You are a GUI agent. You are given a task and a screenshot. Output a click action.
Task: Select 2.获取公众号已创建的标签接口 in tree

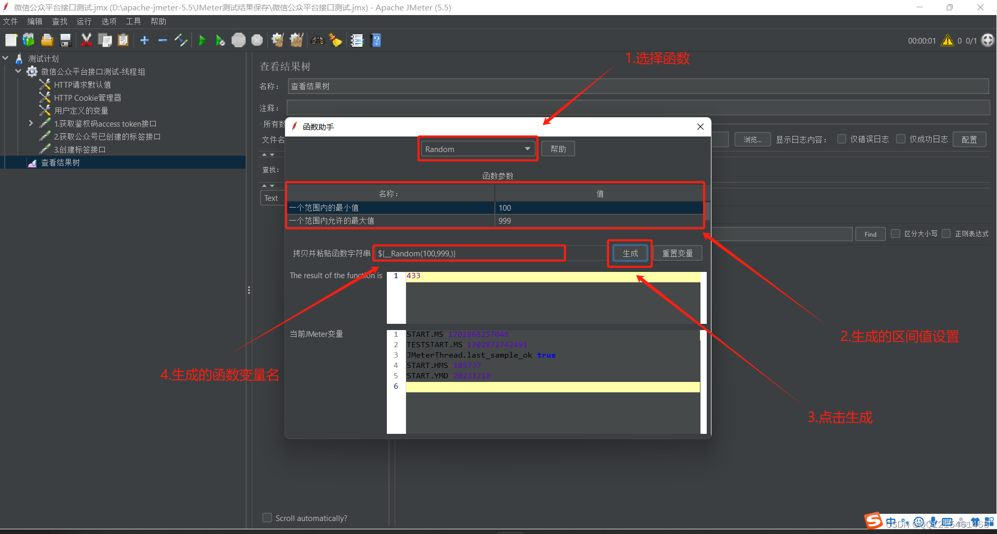tap(107, 136)
